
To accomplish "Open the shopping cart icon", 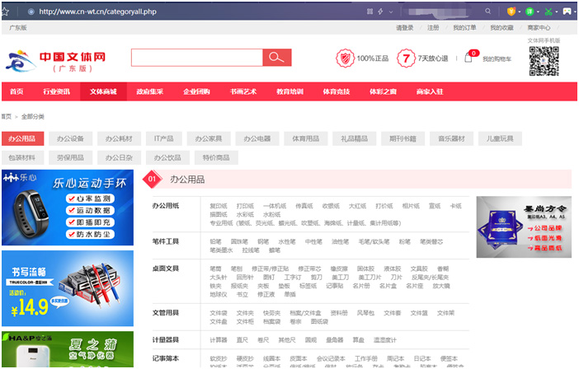I will 468,58.
